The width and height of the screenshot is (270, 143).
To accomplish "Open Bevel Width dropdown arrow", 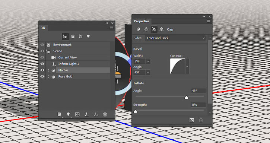I will (x=148, y=61).
